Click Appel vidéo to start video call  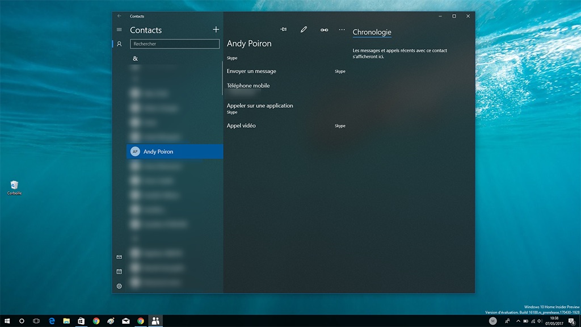coord(241,125)
